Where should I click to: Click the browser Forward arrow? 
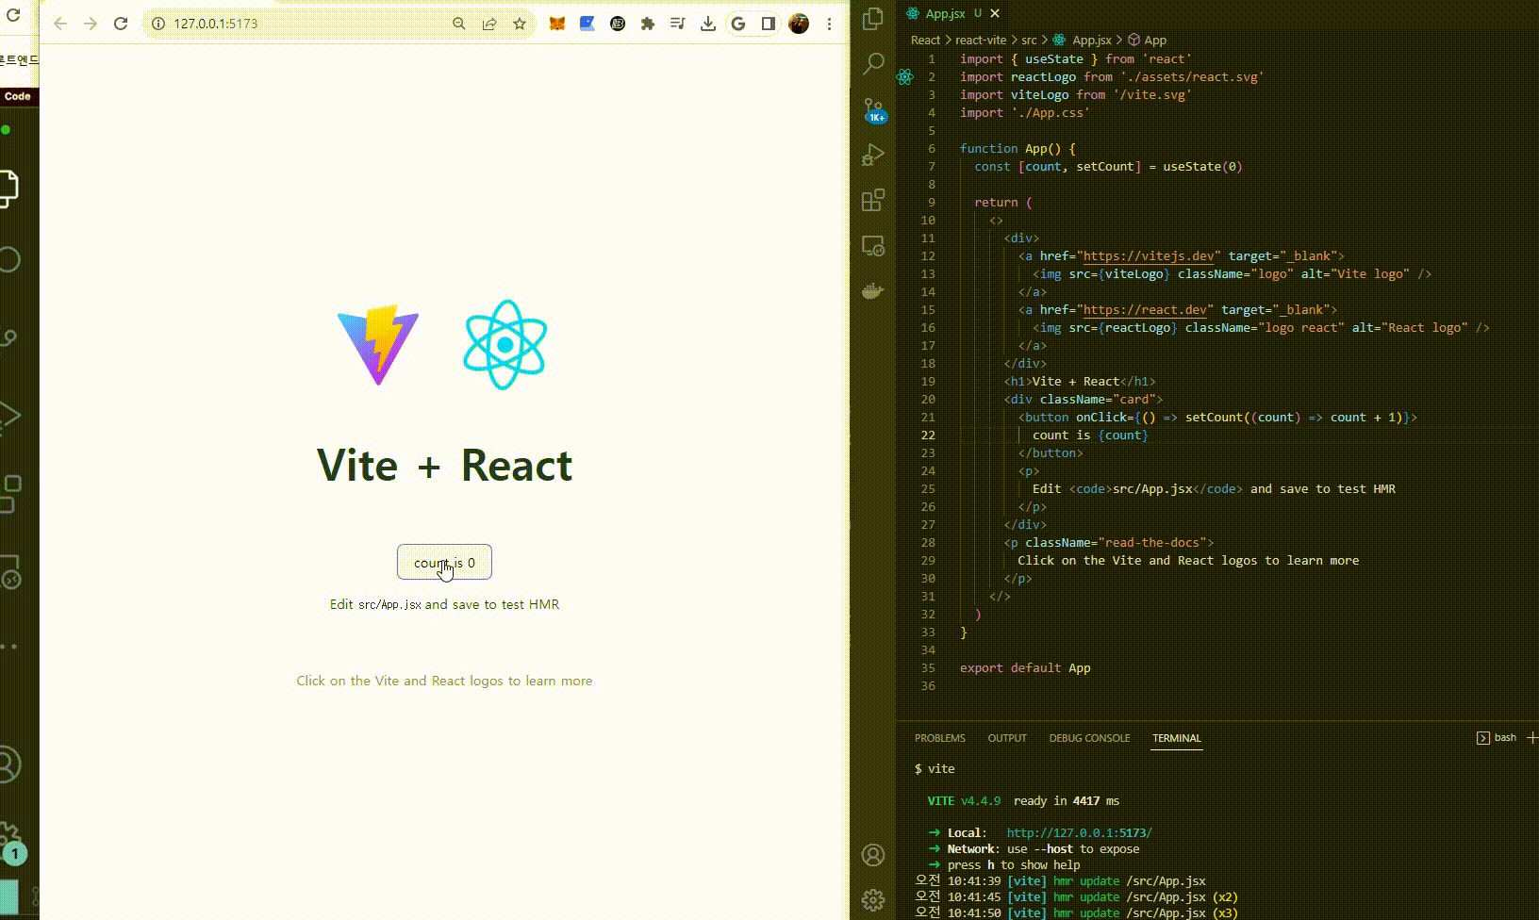(x=91, y=24)
